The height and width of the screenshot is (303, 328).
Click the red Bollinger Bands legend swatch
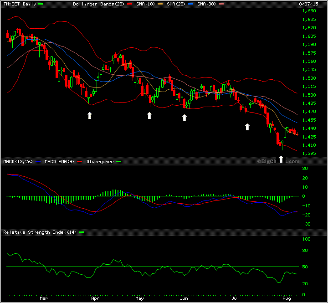click(129, 4)
